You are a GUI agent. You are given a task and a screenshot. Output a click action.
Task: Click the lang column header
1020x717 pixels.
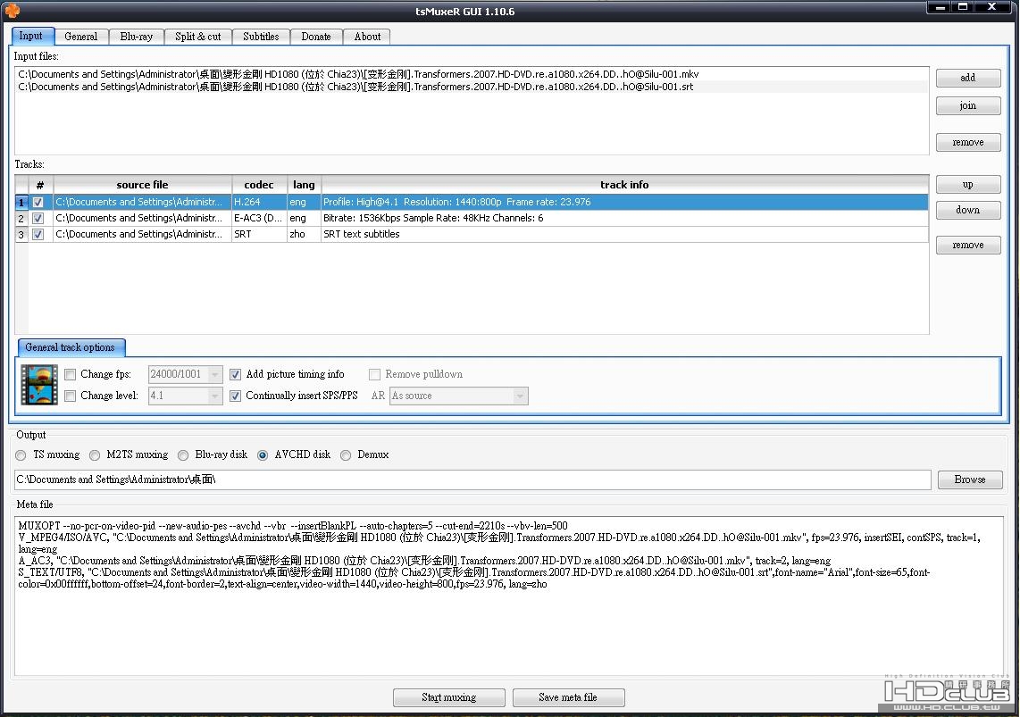[304, 185]
